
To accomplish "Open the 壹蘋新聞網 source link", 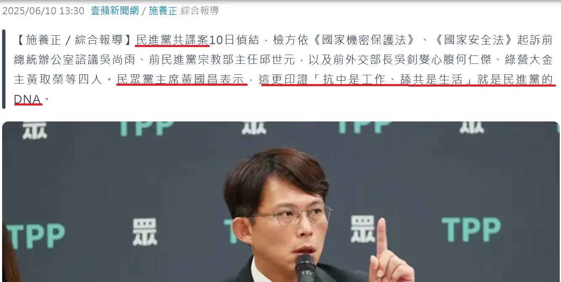I will tap(115, 11).
